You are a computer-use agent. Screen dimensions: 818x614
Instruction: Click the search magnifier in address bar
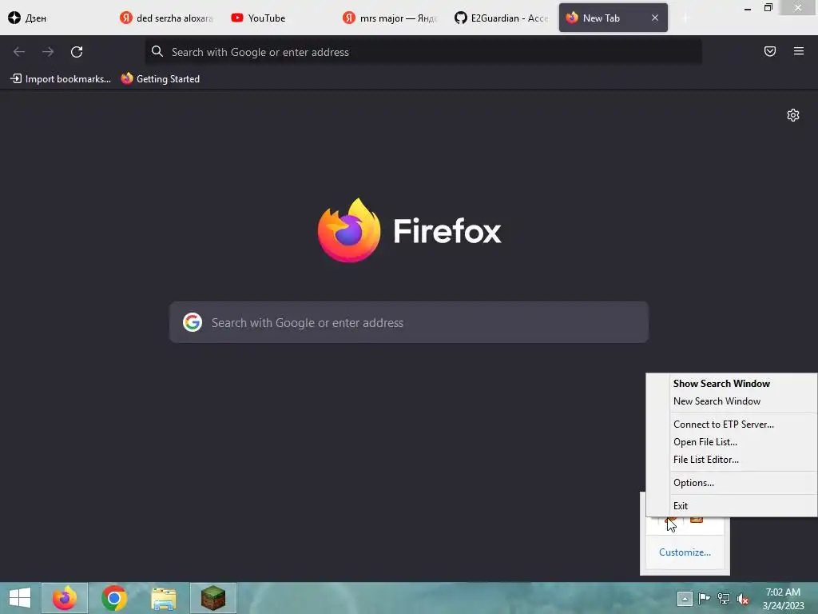click(157, 51)
